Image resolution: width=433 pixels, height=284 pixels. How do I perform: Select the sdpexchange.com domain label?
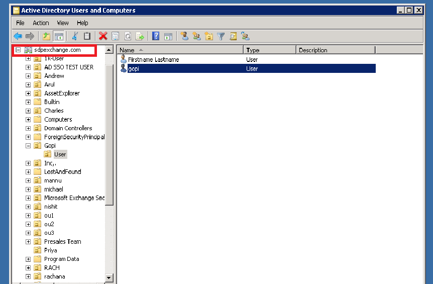pos(57,50)
